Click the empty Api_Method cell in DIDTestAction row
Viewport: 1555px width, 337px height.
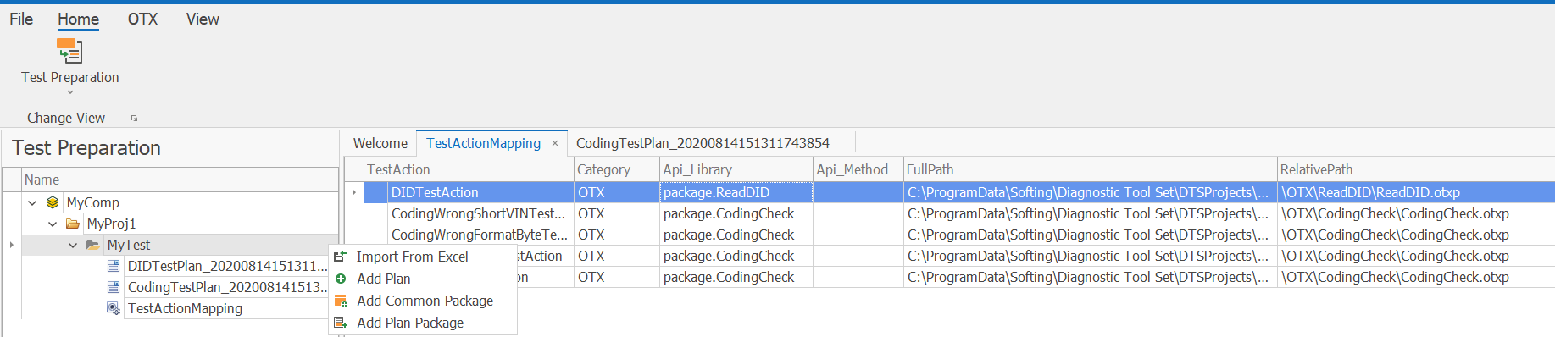(858, 192)
